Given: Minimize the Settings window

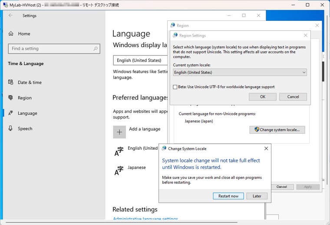Looking at the screenshot, I should pyautogui.click(x=229, y=15).
